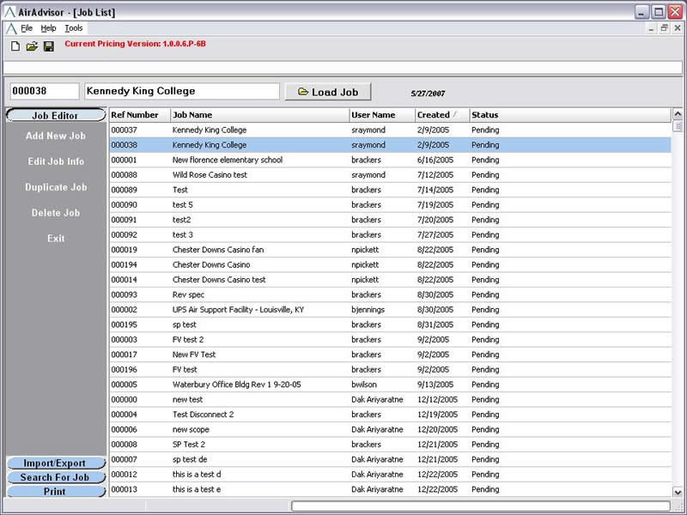The image size is (687, 515).
Task: Click the New document toolbar icon
Action: [x=15, y=45]
